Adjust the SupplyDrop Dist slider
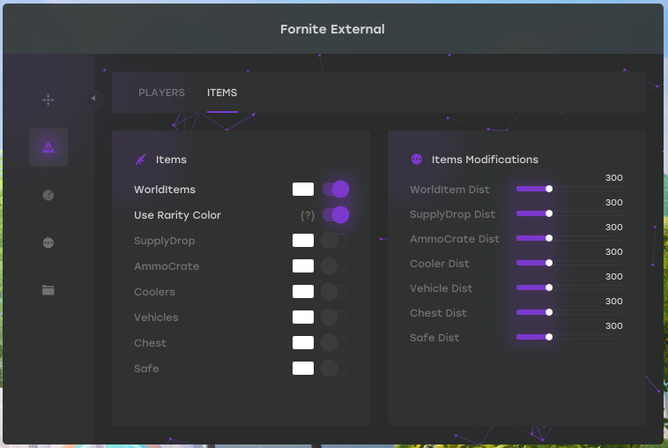 coord(569,213)
